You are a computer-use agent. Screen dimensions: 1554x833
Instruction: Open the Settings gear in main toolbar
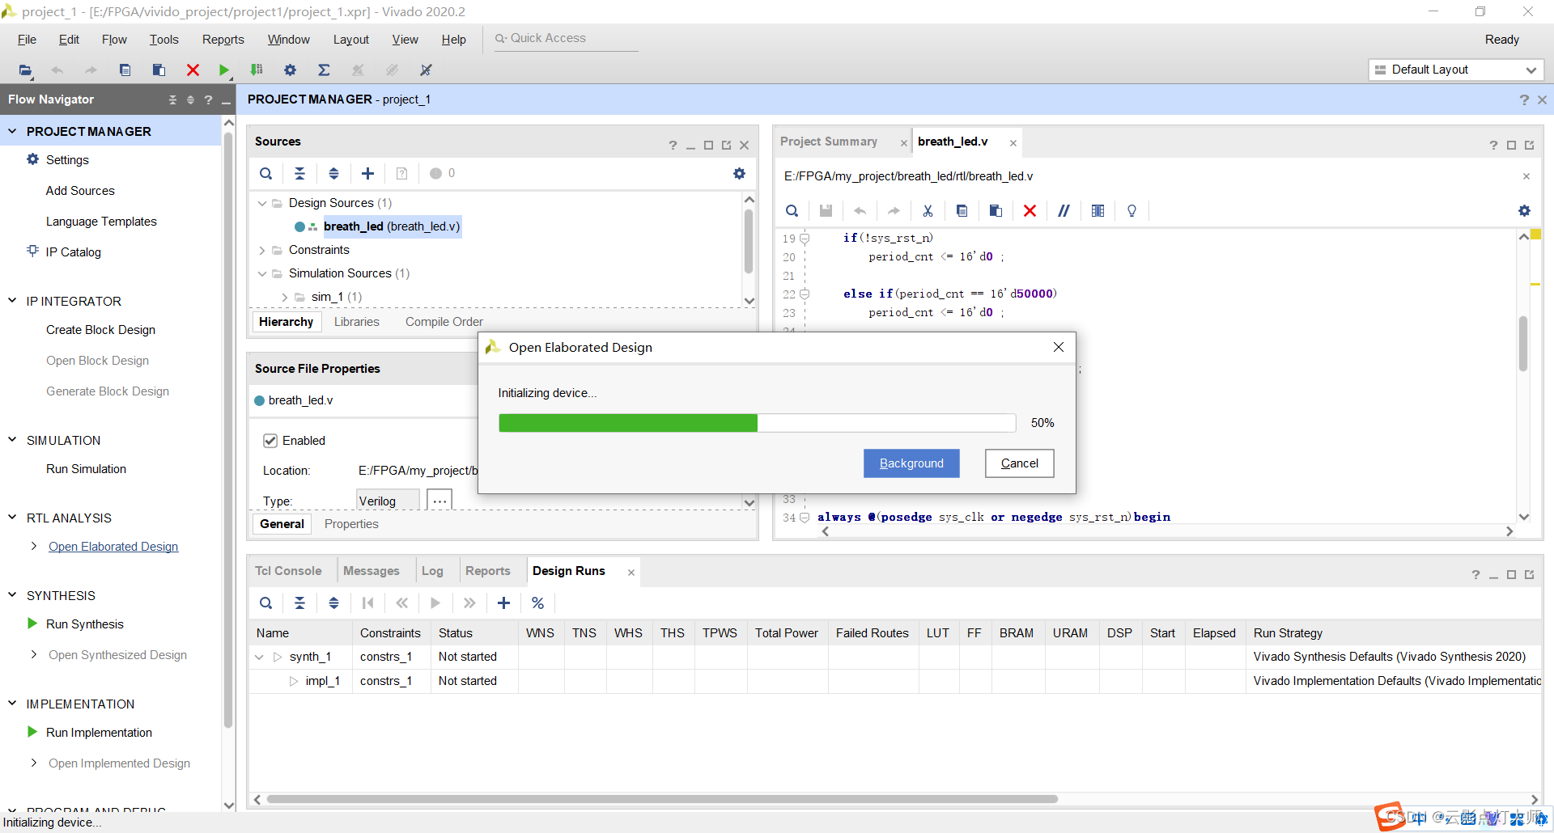(290, 70)
